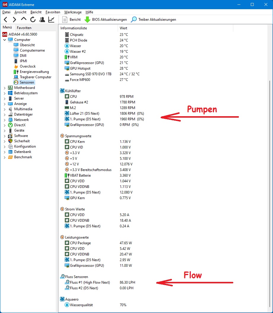Expand the Netzwerk tree node
273x313 pixels.
pos(4,120)
